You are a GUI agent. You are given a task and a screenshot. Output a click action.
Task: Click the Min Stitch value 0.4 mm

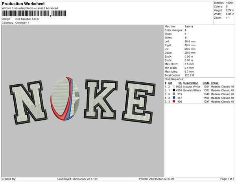(x=189, y=68)
